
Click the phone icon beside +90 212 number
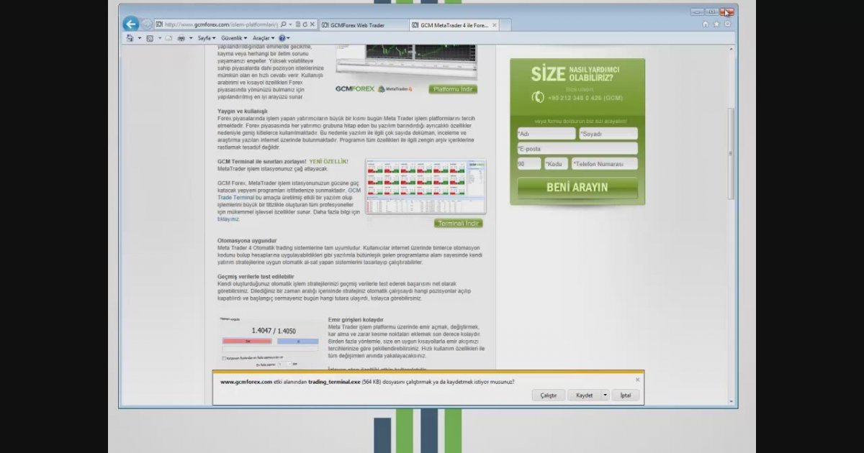click(x=538, y=97)
